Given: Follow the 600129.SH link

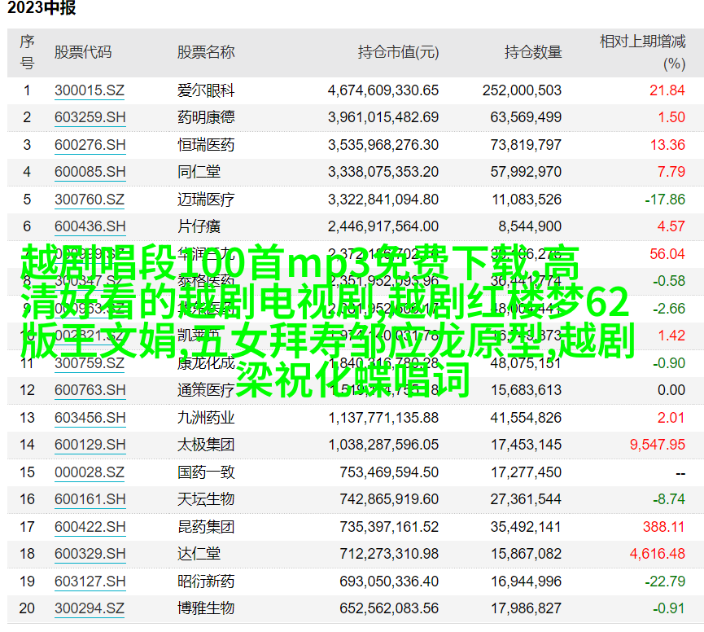Looking at the screenshot, I should point(90,445).
